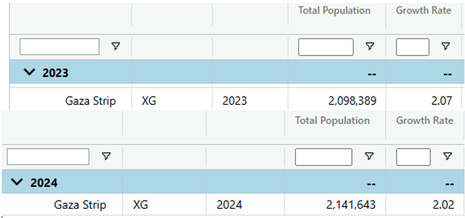Click the 2.07 growth rate cell
Viewport: 465px width, 218px height.
coord(442,101)
